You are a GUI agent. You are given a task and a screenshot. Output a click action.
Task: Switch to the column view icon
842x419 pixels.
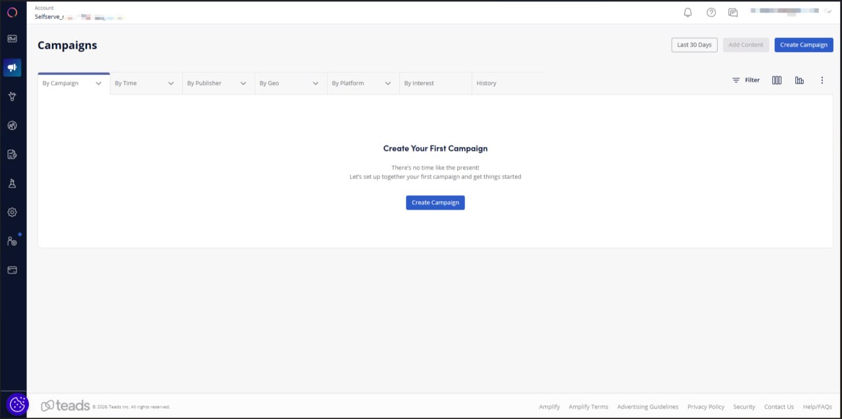[776, 80]
